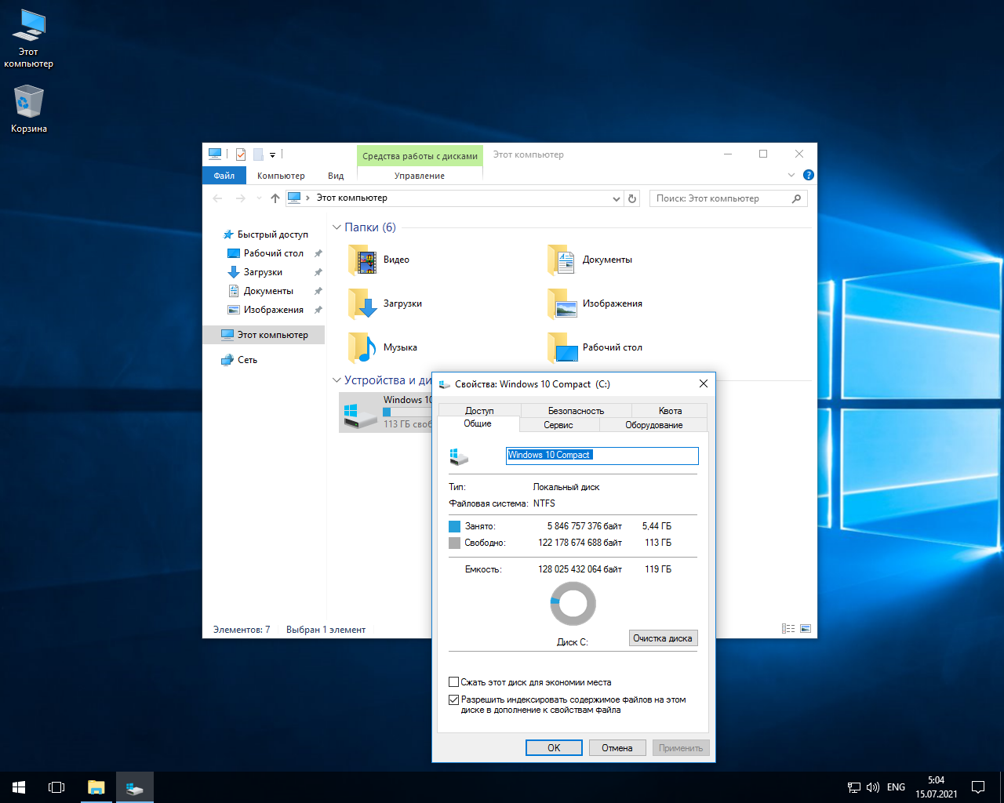This screenshot has width=1004, height=803.
Task: Open the Сервис tab
Action: (x=558, y=425)
